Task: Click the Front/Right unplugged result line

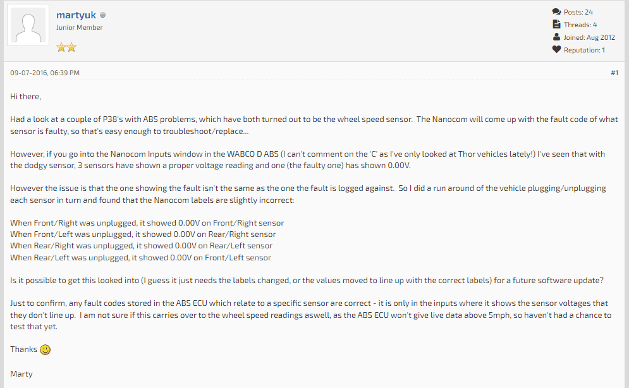Action: tap(147, 223)
